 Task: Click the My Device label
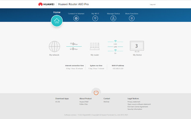(137, 55)
